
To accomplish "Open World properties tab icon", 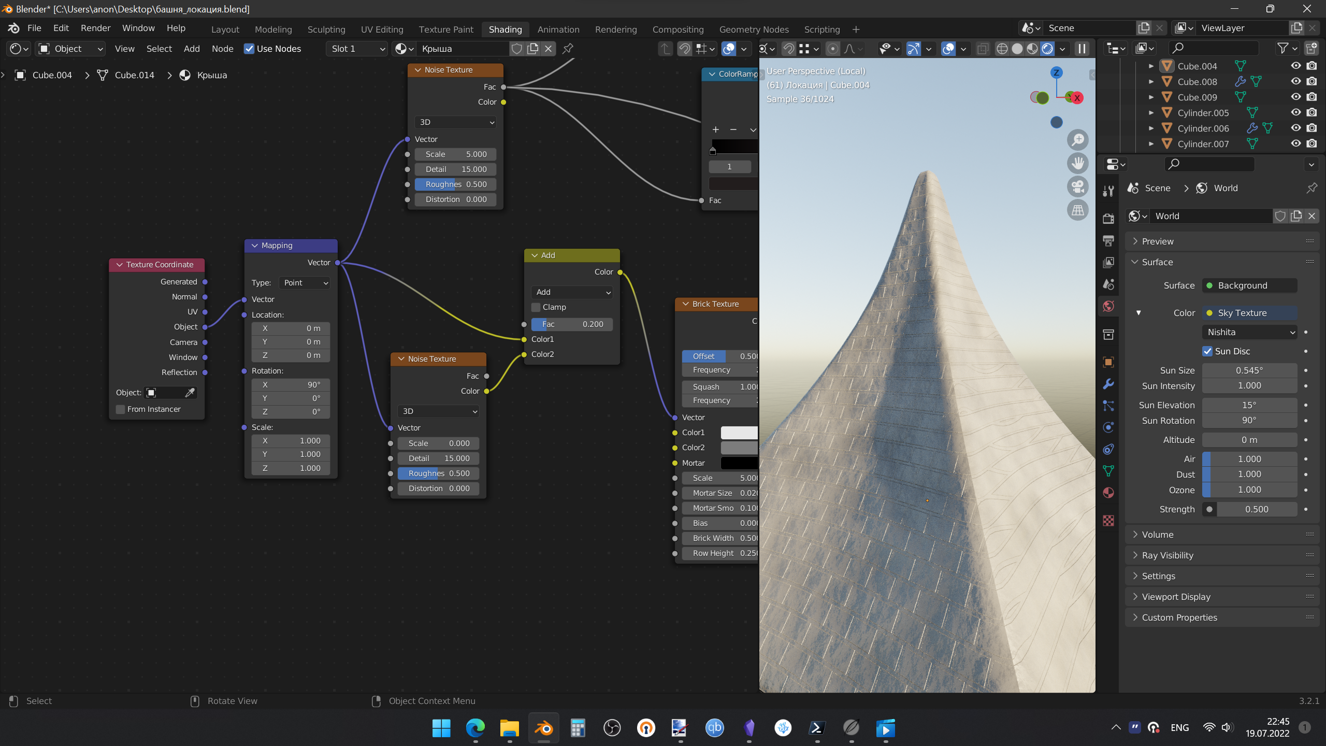I will coord(1108,306).
